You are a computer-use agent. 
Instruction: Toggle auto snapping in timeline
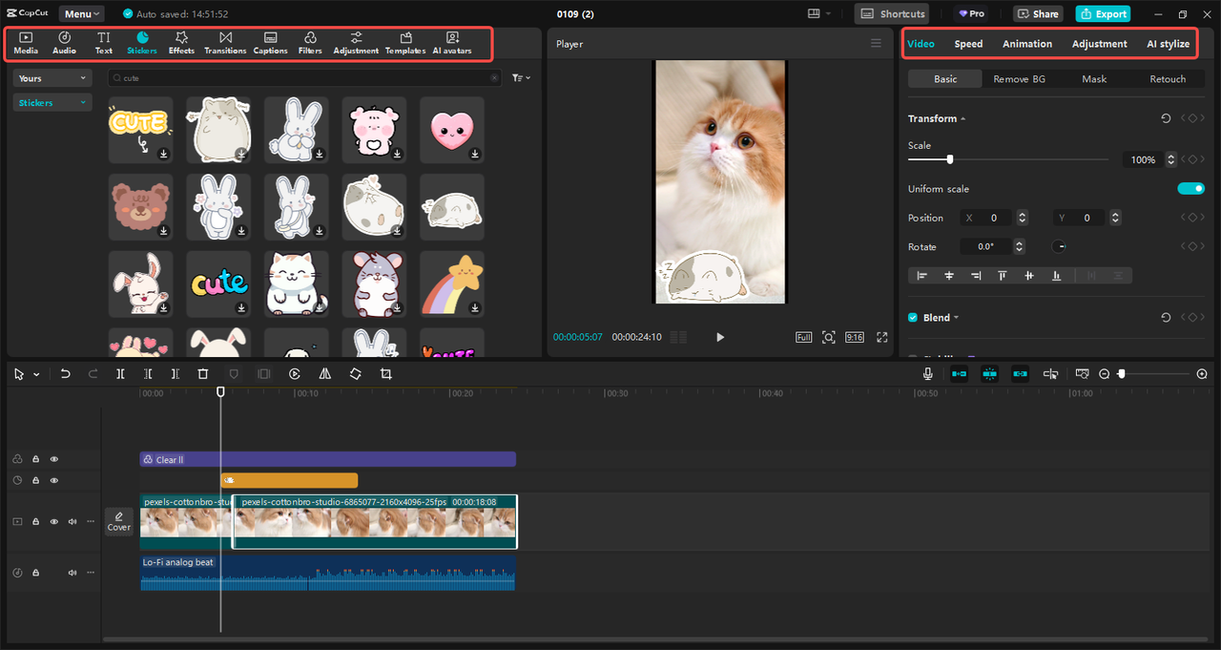[989, 374]
